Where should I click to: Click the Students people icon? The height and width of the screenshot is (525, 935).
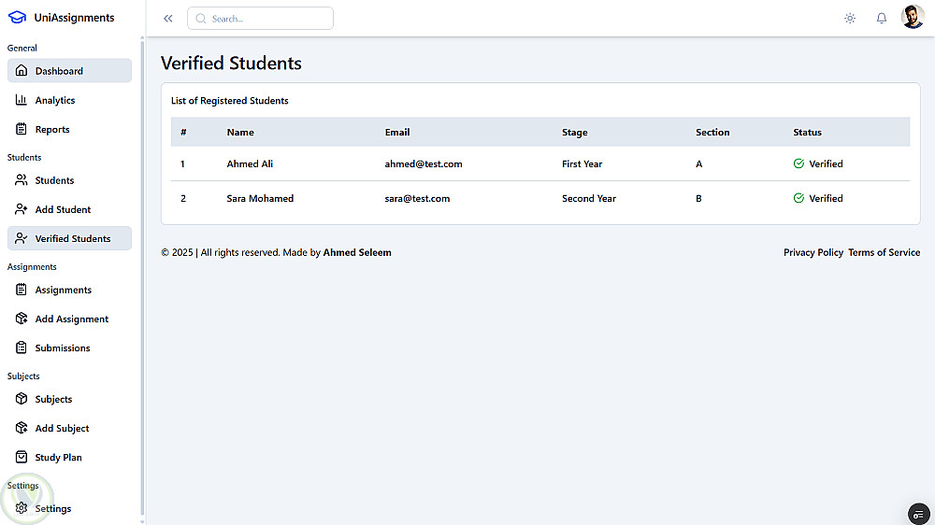click(22, 180)
